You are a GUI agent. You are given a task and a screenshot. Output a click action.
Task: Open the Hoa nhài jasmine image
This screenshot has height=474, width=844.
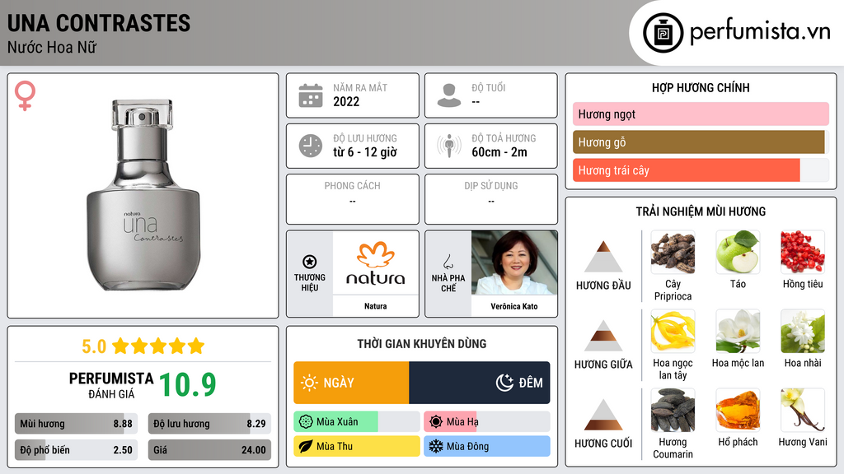point(803,331)
